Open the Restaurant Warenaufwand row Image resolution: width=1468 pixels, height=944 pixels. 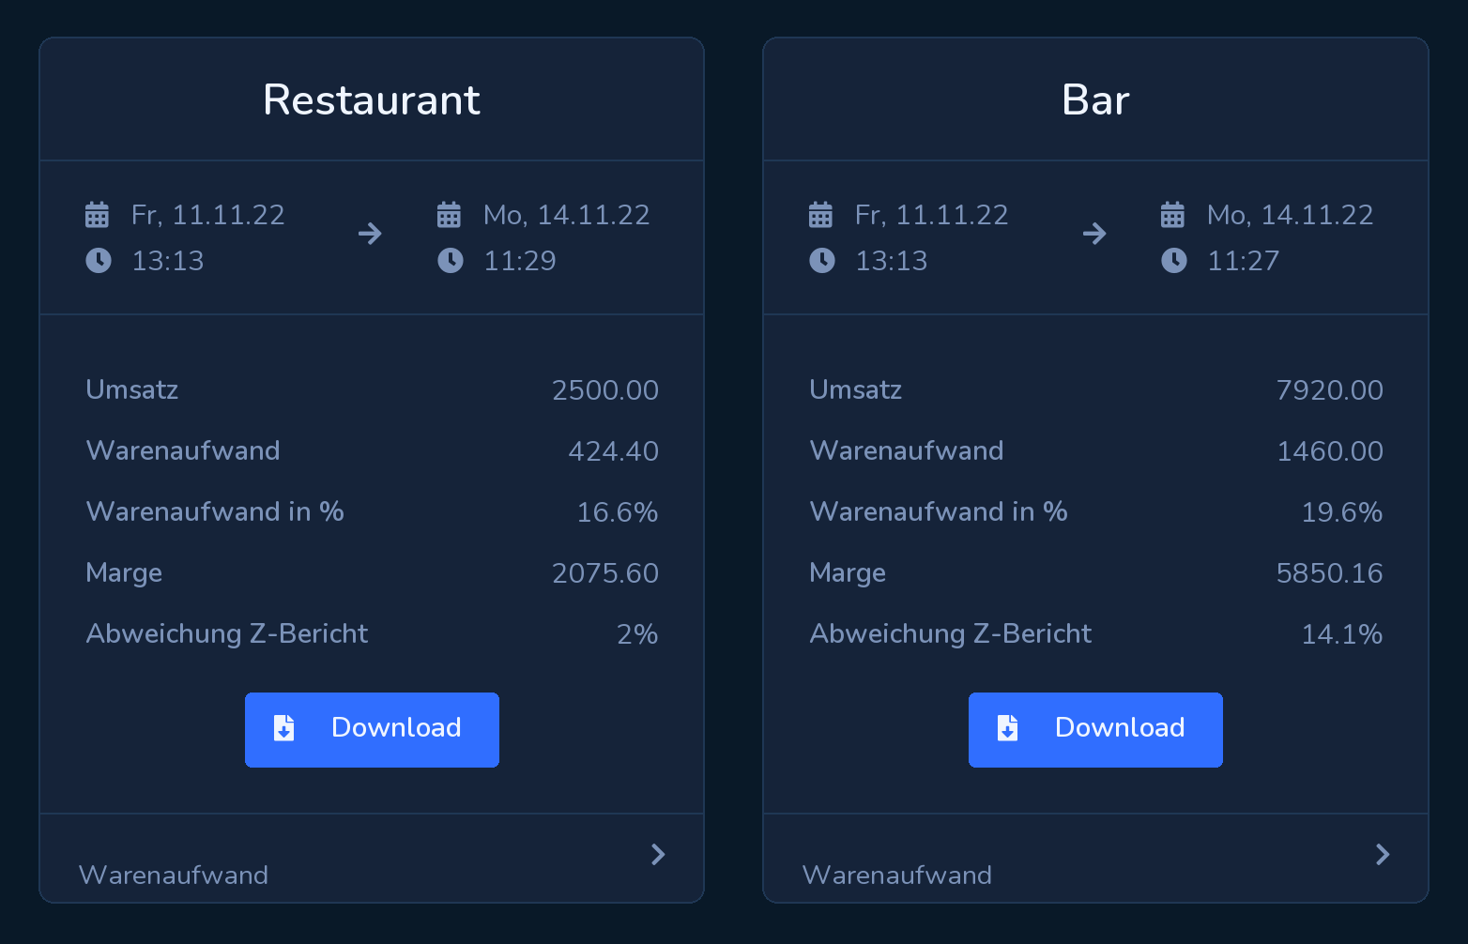tap(372, 858)
